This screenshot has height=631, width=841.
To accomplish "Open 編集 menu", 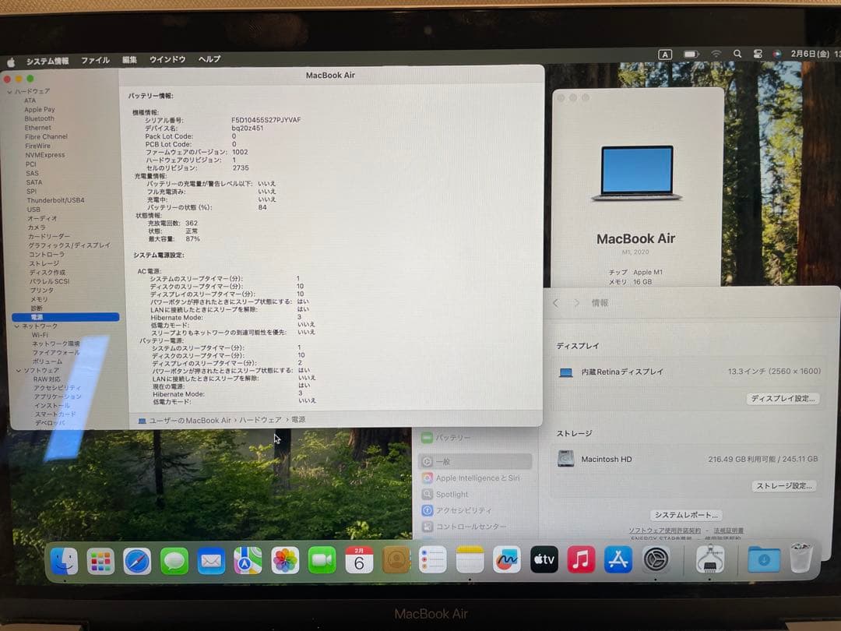I will coord(129,59).
